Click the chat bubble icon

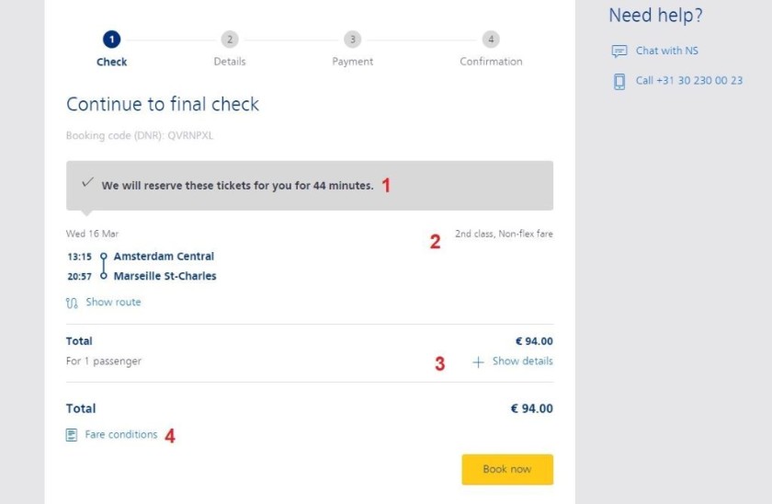[x=619, y=52]
